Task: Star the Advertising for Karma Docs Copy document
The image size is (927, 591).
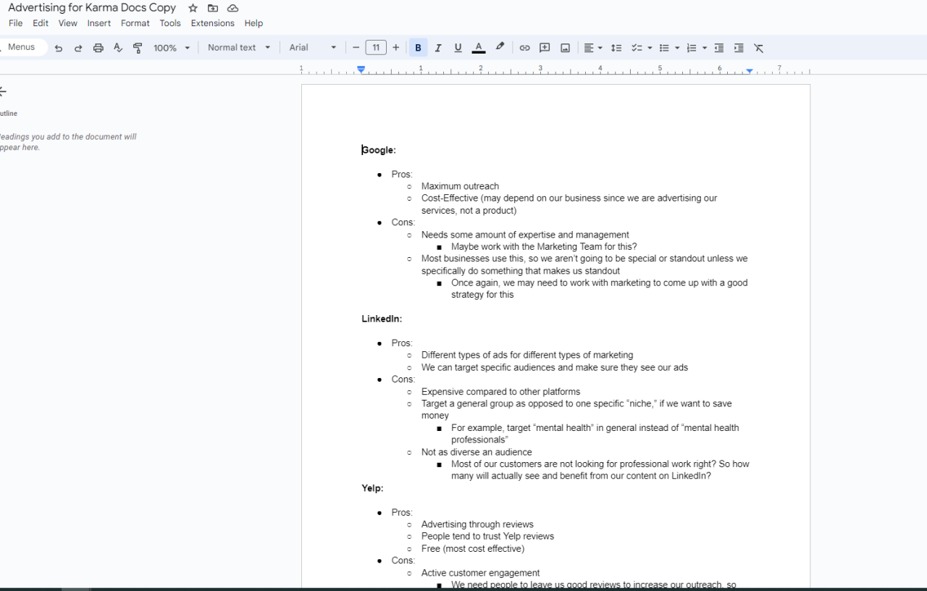Action: 193,8
